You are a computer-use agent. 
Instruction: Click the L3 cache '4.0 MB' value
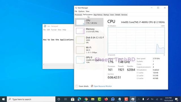[156, 78]
